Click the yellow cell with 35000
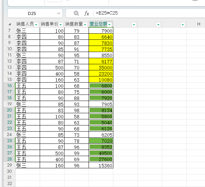Image resolution: width=205 pixels, height=187 pixels. point(101,67)
